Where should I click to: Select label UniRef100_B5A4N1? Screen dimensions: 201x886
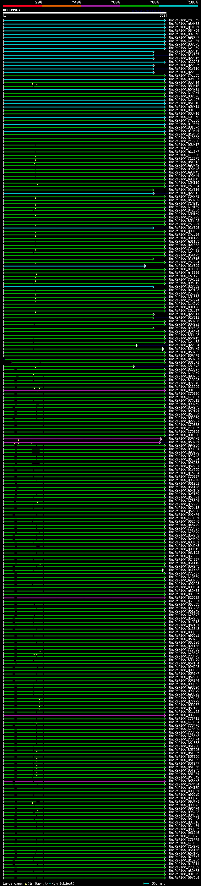pyautogui.click(x=184, y=442)
